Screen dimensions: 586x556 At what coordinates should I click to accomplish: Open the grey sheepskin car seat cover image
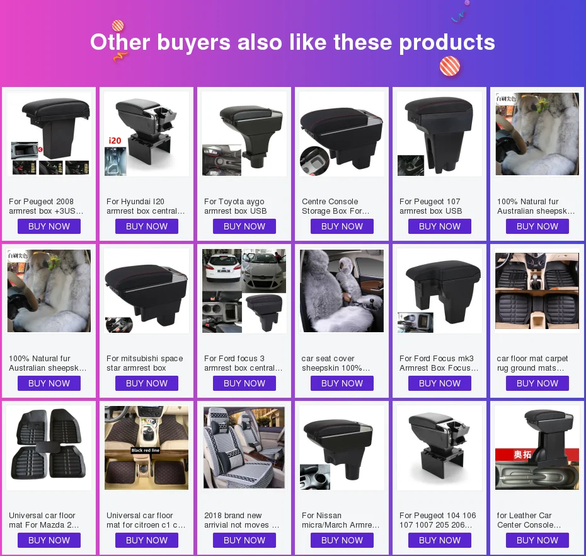tap(342, 291)
